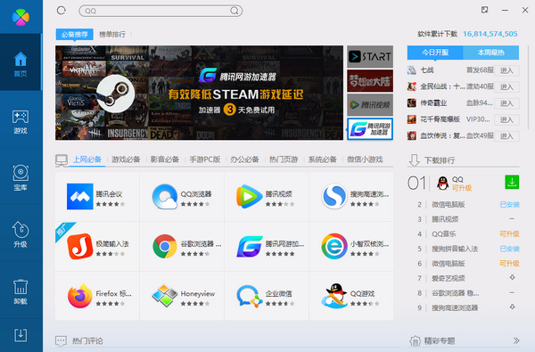Switch to the 本周最热 tab
The image size is (535, 352).
[490, 53]
